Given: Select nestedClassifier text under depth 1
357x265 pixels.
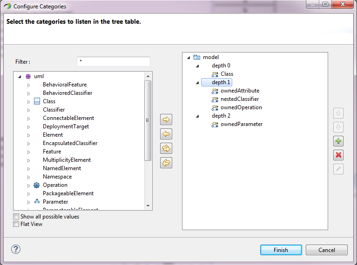Looking at the screenshot, I should click(240, 99).
